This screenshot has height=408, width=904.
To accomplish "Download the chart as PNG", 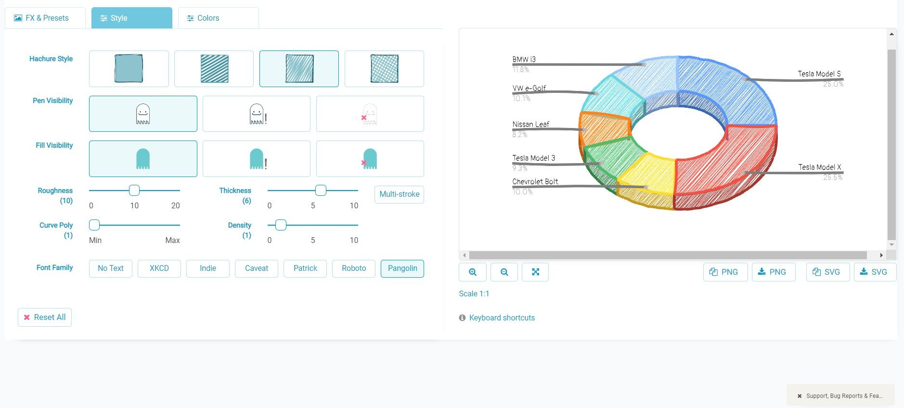I will [774, 272].
